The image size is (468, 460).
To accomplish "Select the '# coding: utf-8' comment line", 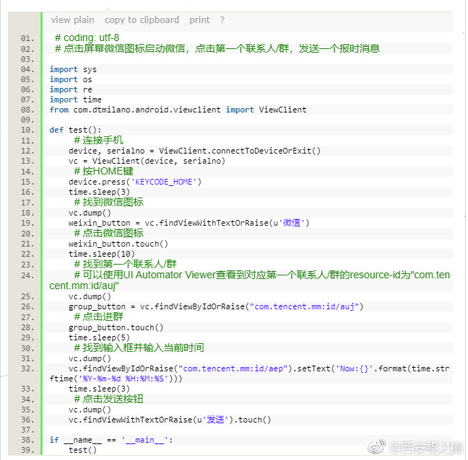I will (87, 37).
